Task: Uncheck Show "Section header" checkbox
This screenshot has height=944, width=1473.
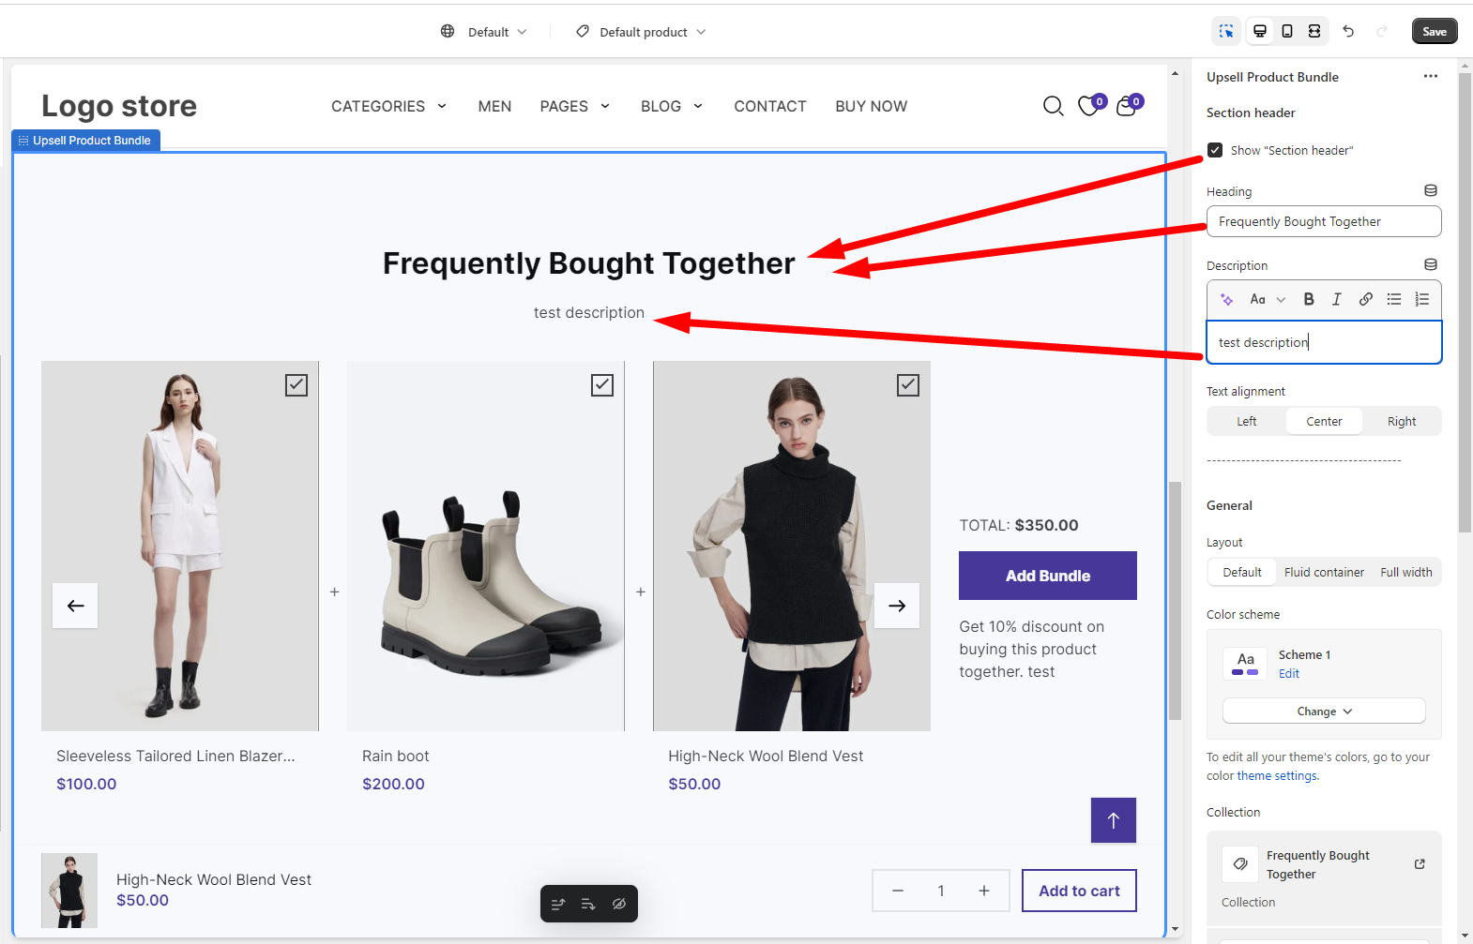Action: [1215, 150]
